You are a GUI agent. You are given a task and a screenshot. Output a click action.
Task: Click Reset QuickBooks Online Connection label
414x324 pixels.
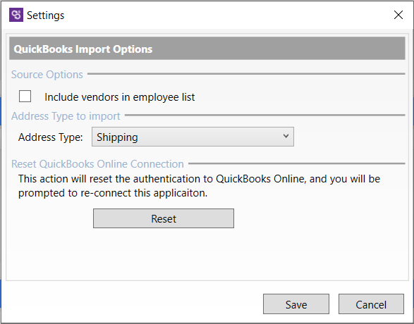coord(97,163)
